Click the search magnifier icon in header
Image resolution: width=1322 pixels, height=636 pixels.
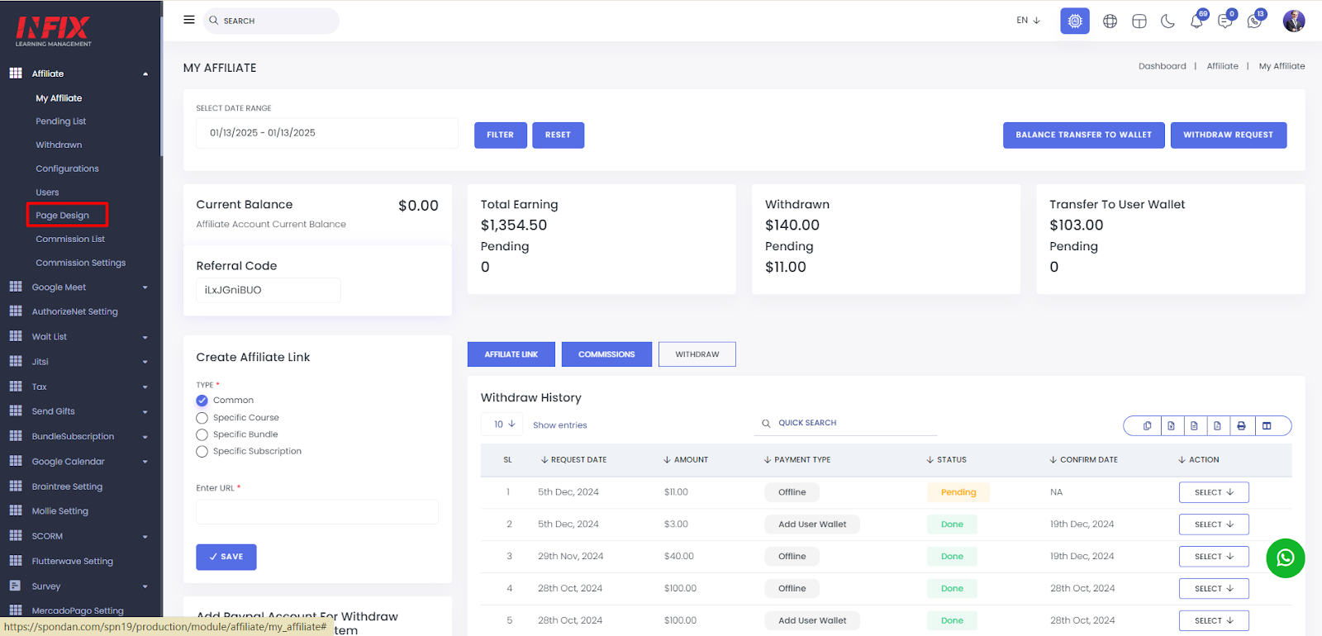coord(214,21)
